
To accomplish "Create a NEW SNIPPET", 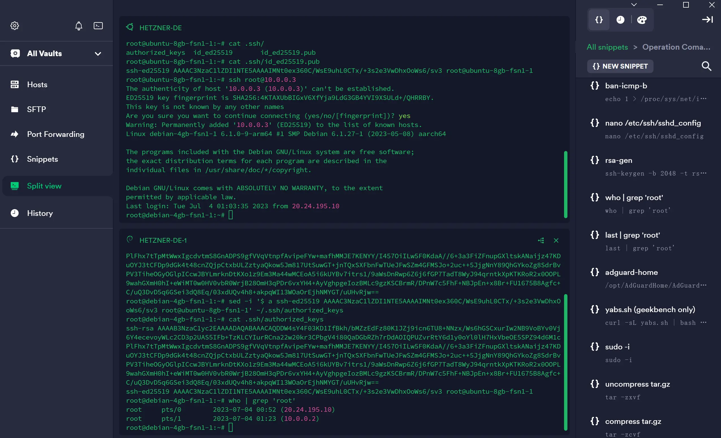I will click(x=620, y=66).
